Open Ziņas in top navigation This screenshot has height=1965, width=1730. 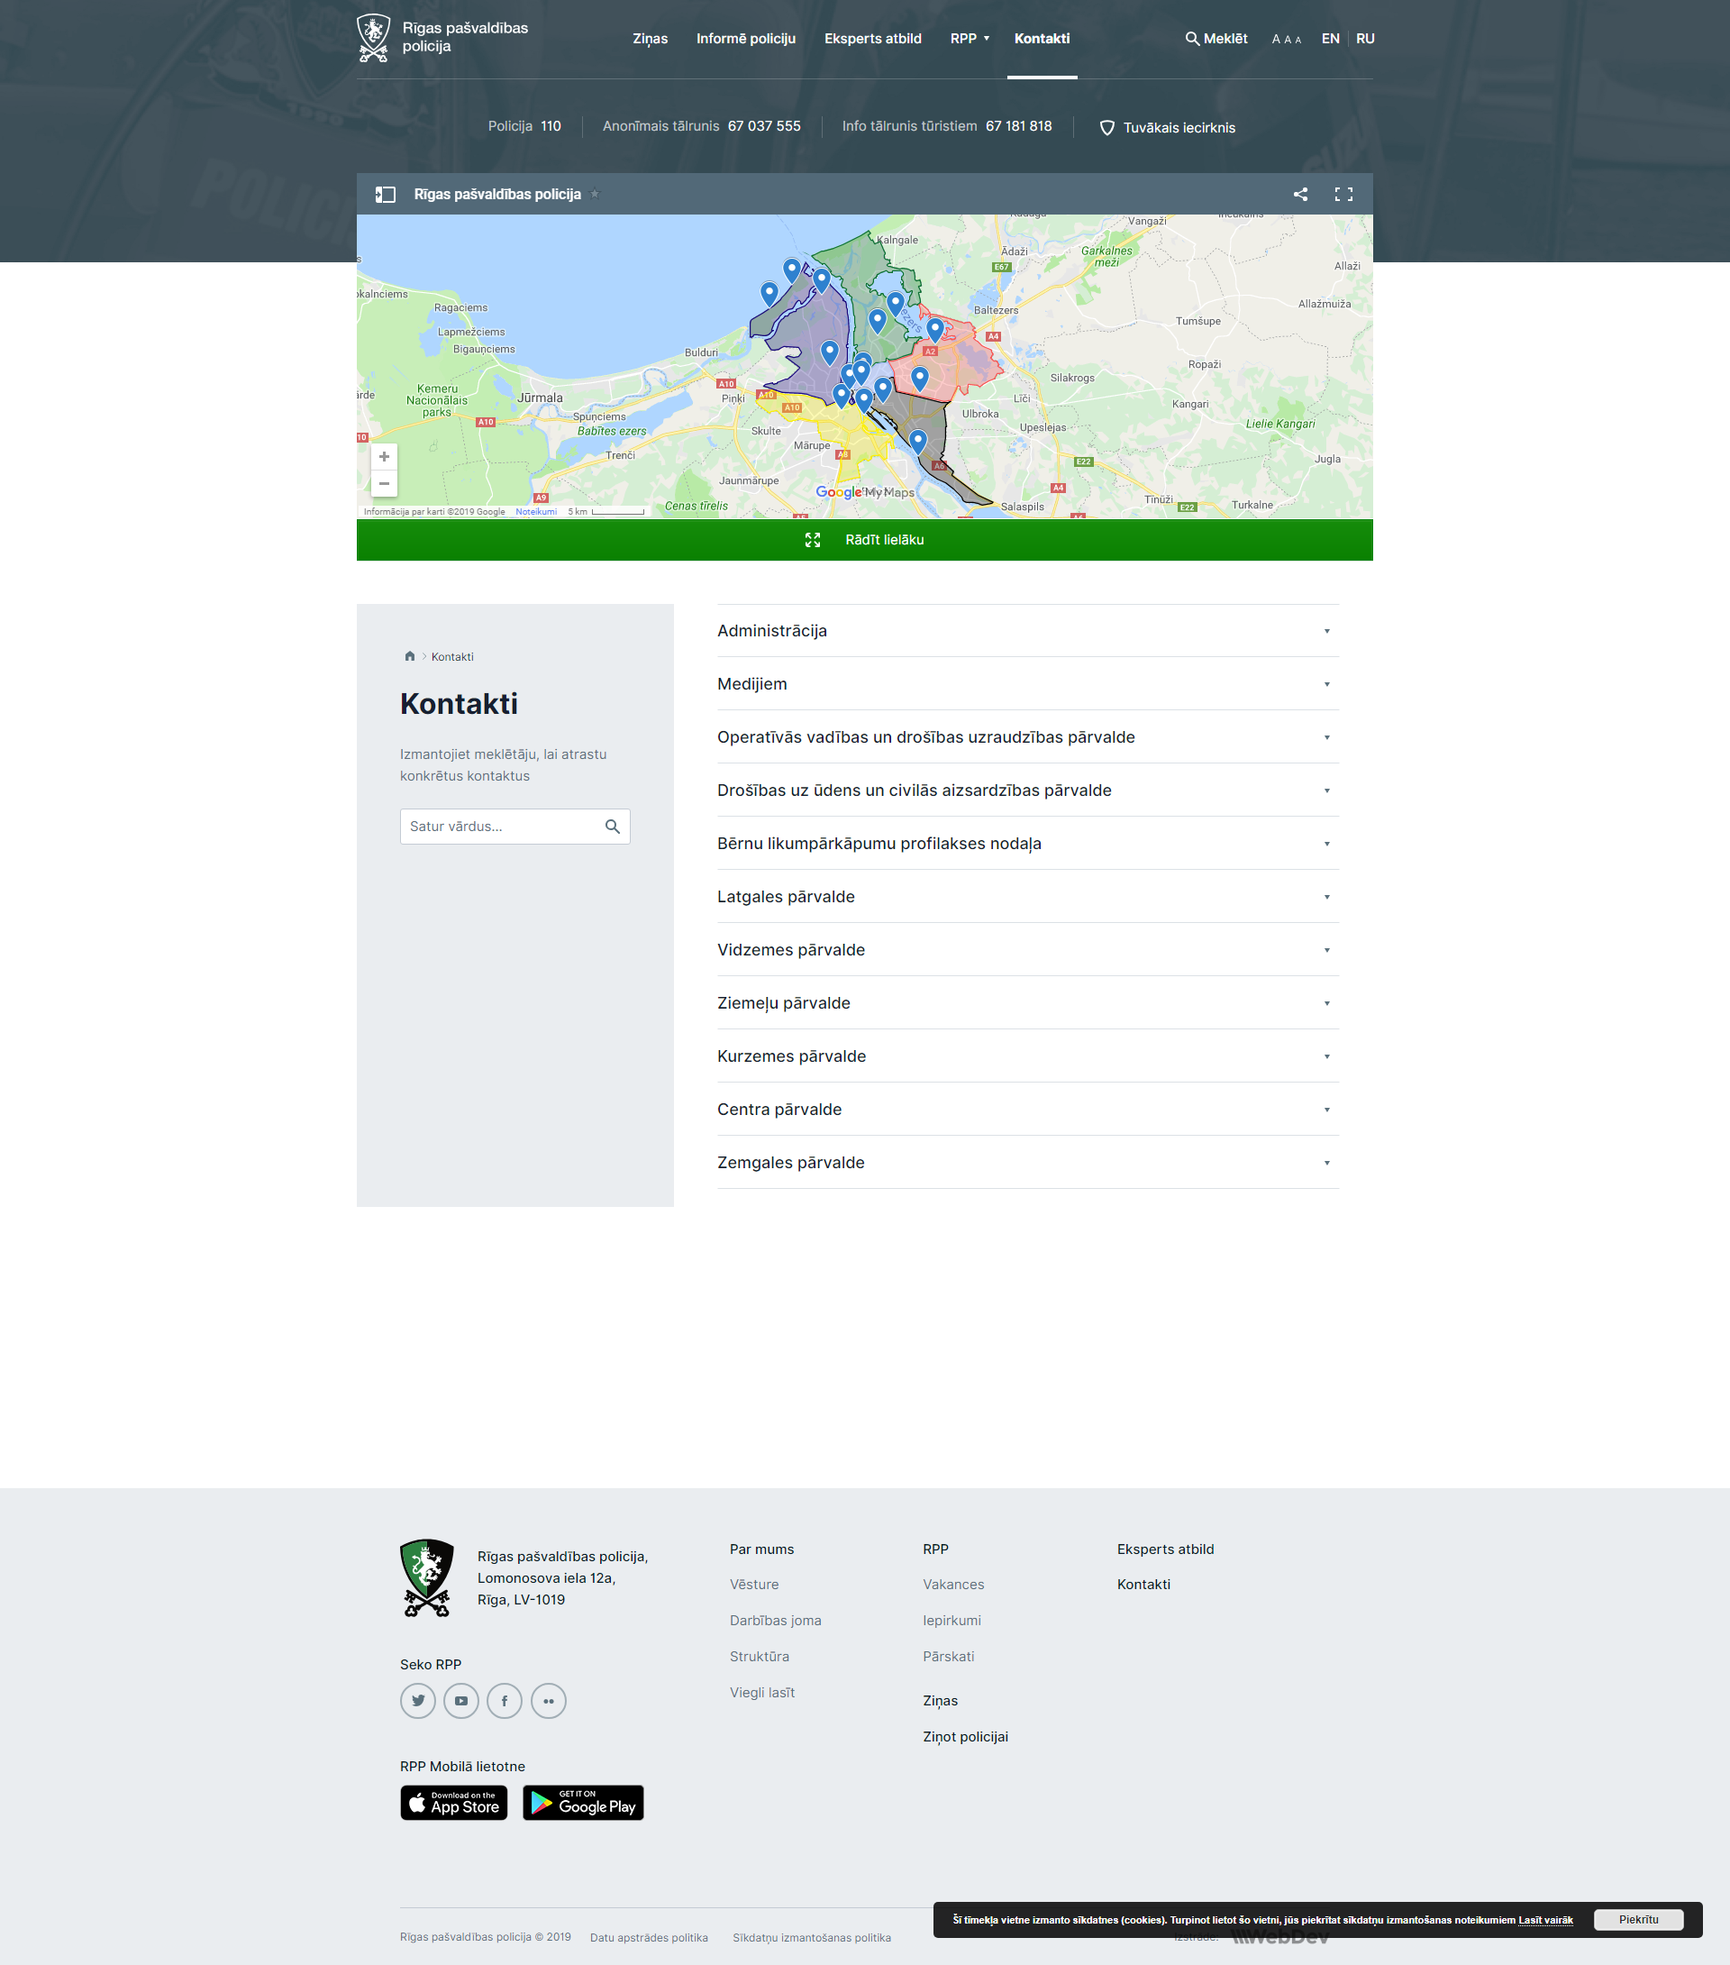pyautogui.click(x=650, y=39)
